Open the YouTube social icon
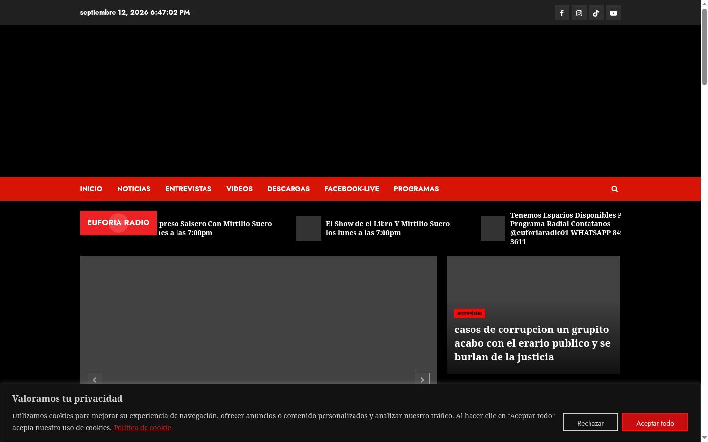 [x=614, y=13]
